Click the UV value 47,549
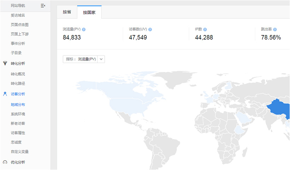The height and width of the screenshot is (170, 290). click(138, 38)
